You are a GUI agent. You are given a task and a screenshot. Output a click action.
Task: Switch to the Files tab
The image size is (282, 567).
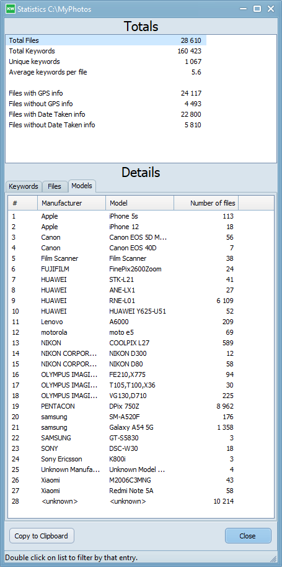point(55,186)
